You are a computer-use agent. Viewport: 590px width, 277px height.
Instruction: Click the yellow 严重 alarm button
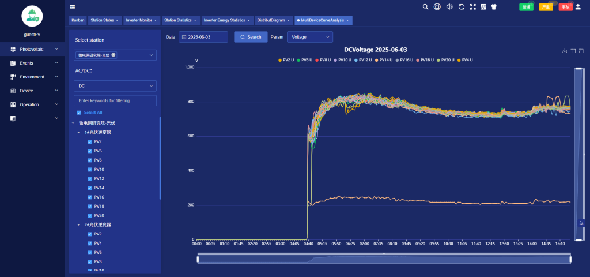coord(546,7)
